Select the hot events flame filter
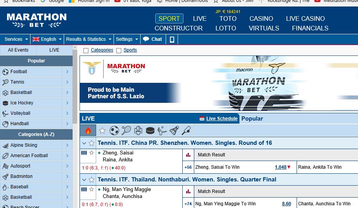 tap(88, 130)
